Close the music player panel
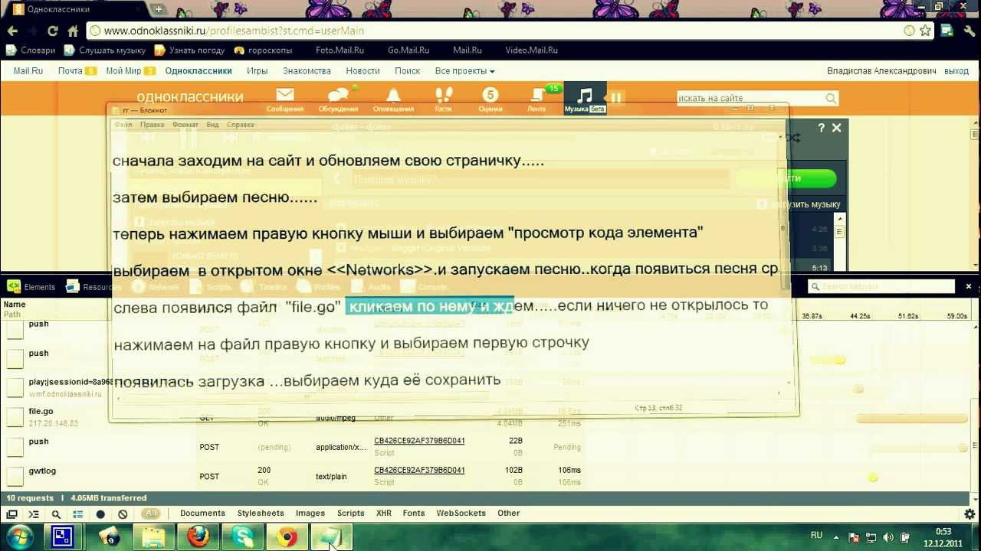This screenshot has width=981, height=551. click(836, 128)
